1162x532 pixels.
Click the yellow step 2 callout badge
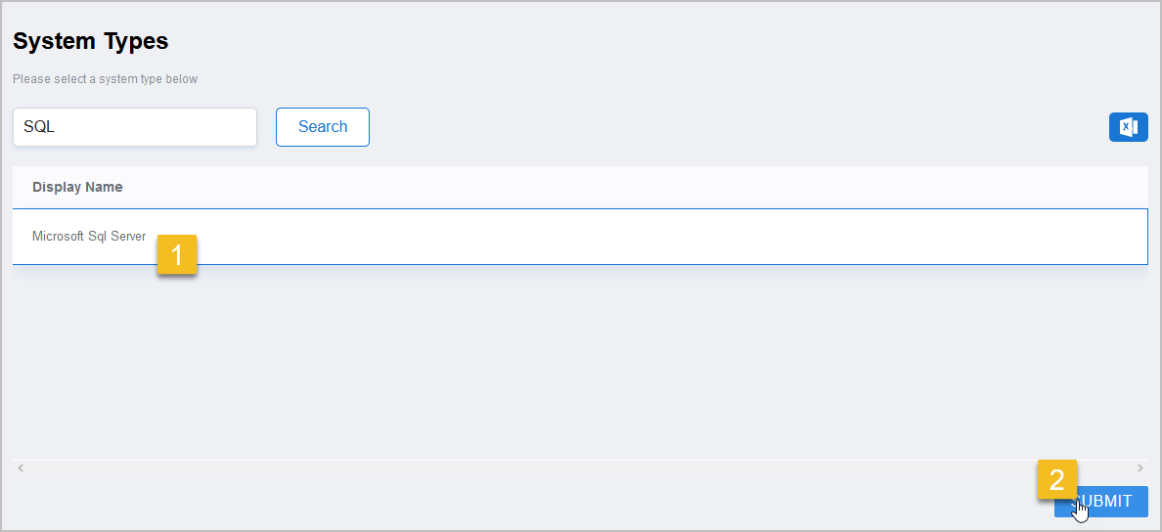(x=1056, y=479)
